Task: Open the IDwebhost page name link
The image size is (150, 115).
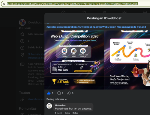Action: tap(34, 22)
